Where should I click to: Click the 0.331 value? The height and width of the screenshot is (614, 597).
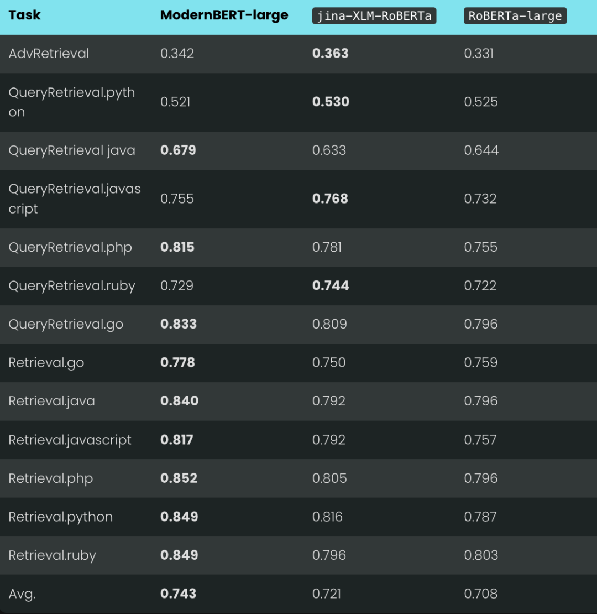tap(479, 53)
